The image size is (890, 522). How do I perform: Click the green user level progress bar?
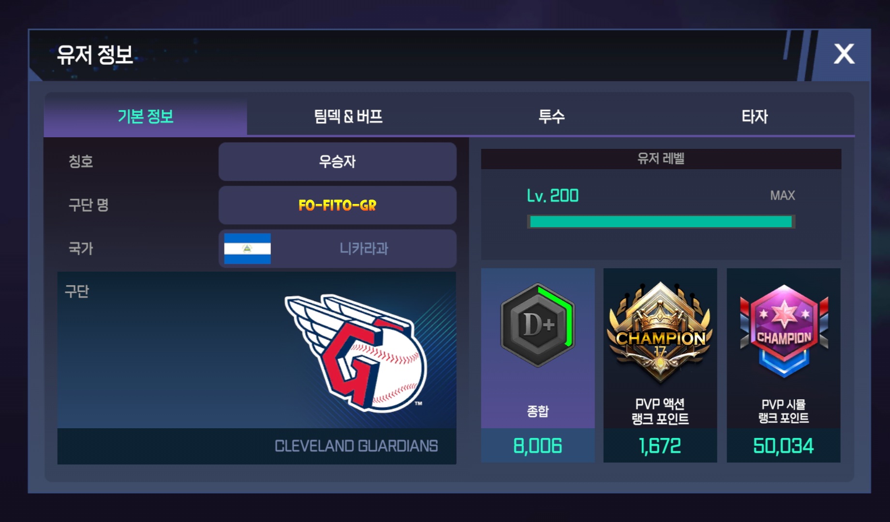[661, 222]
